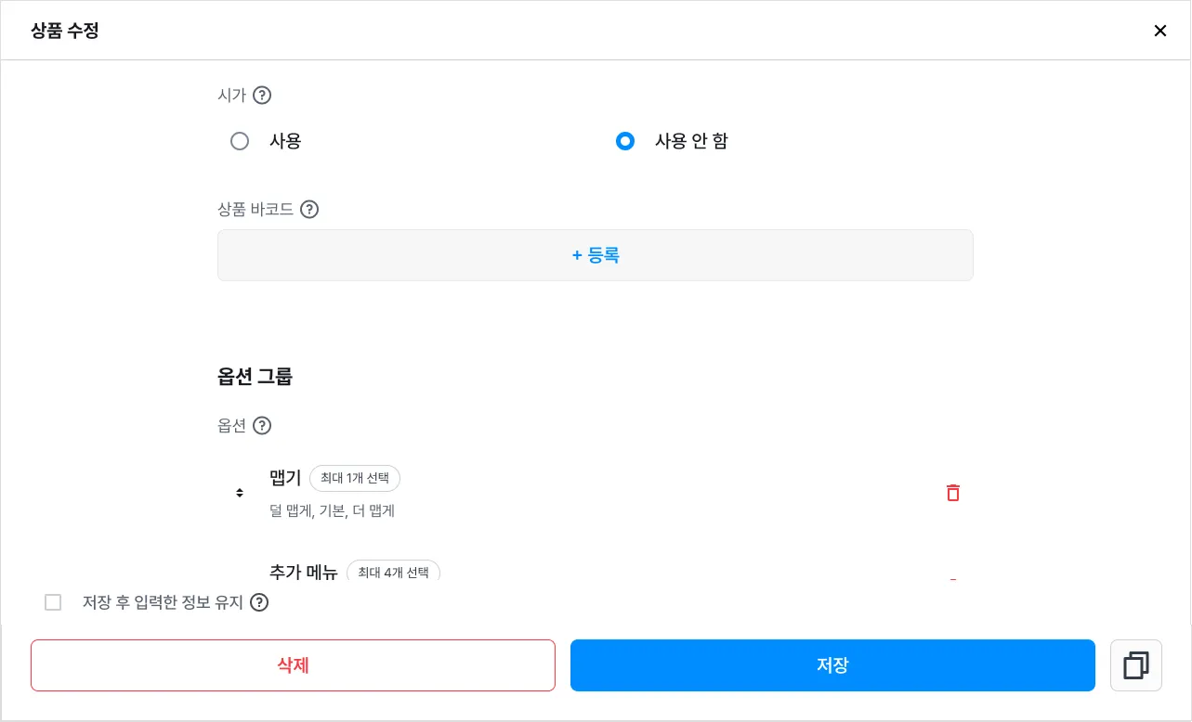Close the 상품 수정 dialog
The width and height of the screenshot is (1192, 722).
(x=1159, y=31)
